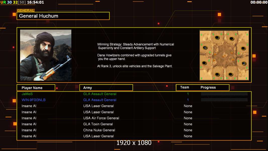Click China Nuke General army entry

[99, 130]
